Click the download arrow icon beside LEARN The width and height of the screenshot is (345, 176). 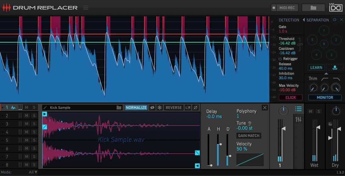pyautogui.click(x=335, y=67)
